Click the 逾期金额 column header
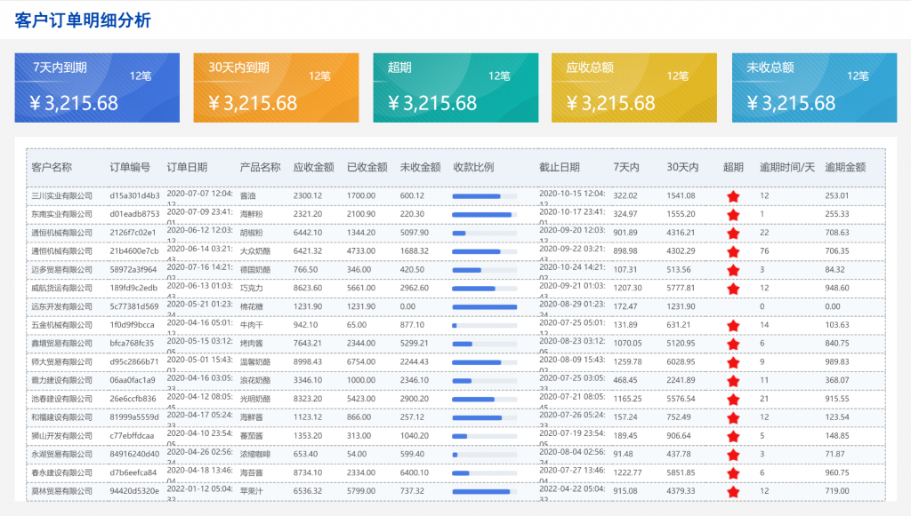The image size is (911, 516). tap(845, 167)
